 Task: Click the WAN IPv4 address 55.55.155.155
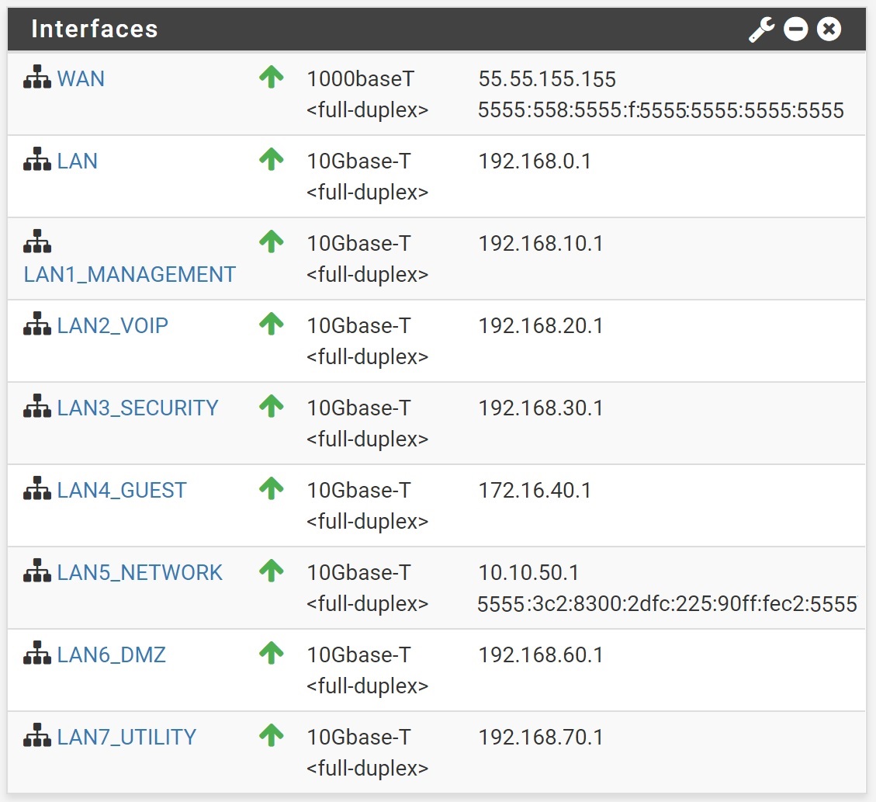547,79
